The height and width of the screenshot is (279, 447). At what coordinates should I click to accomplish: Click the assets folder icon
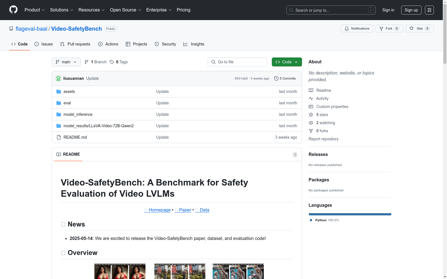(59, 92)
